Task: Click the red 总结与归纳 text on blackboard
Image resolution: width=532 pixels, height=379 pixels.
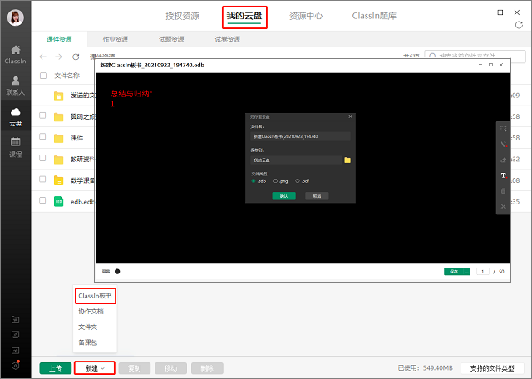Action: coord(131,94)
